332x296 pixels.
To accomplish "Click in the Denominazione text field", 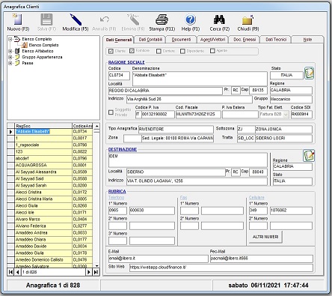I will pos(200,79).
